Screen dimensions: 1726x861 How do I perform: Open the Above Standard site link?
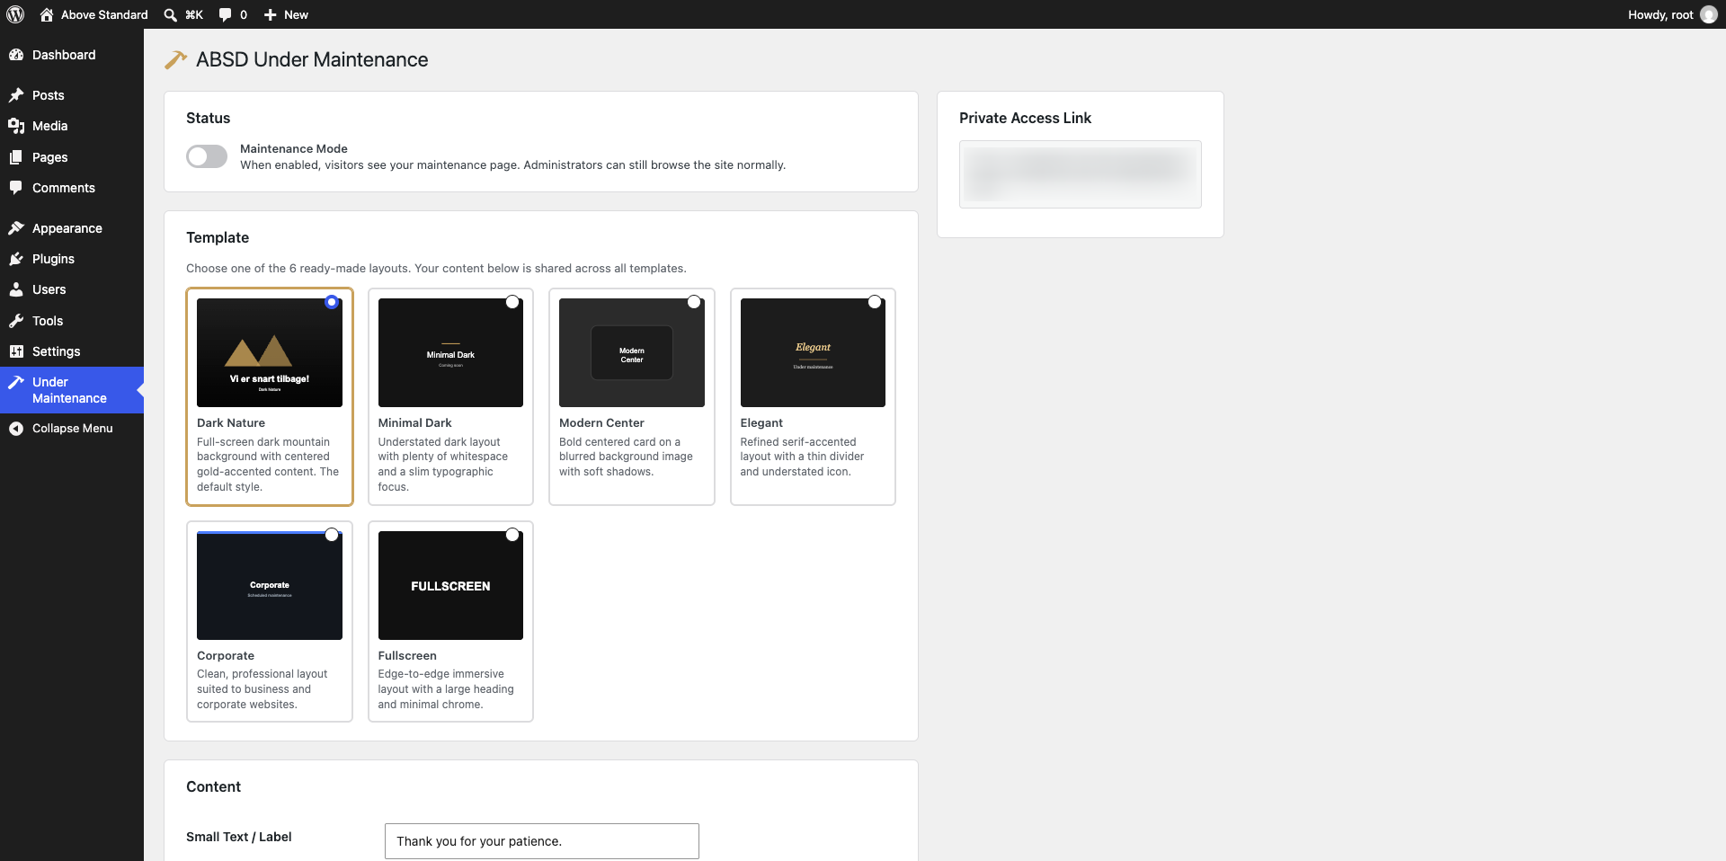pos(104,14)
